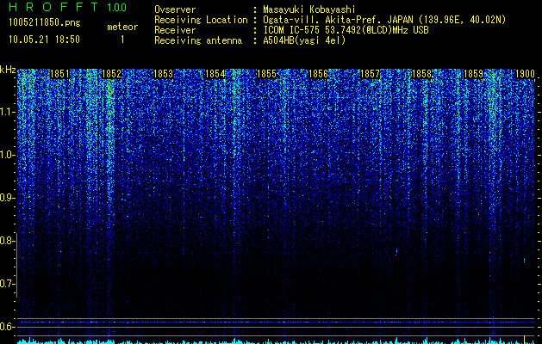This screenshot has height=344, width=542.
Task: Select the filename 1005211850.png
Action: tap(44, 23)
